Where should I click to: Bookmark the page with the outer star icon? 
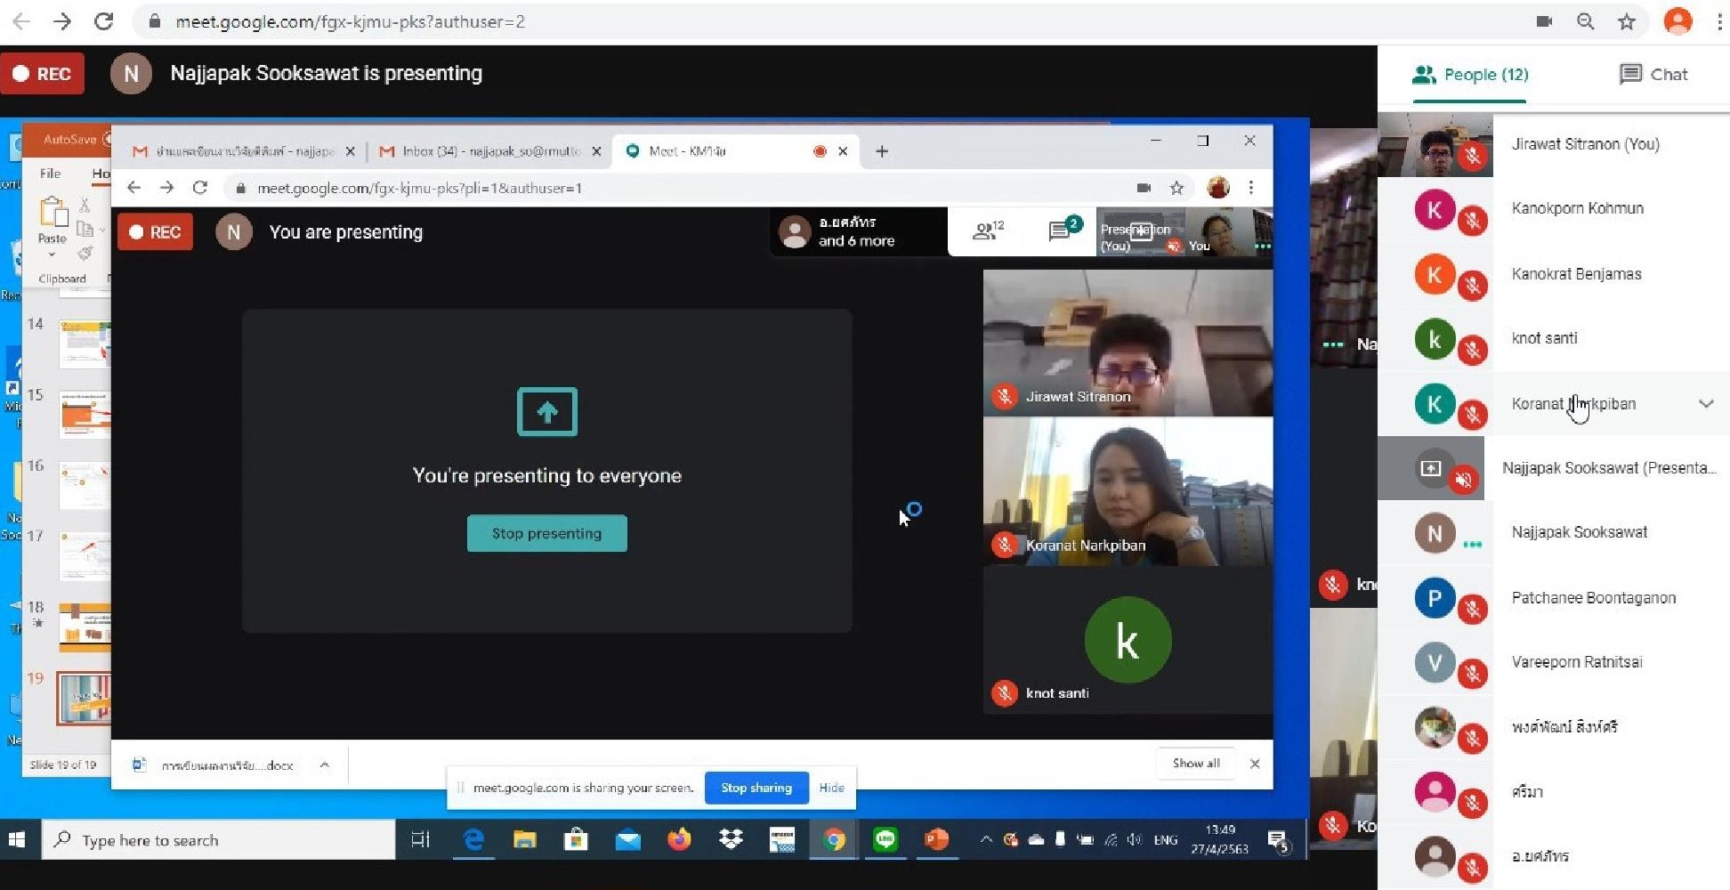tap(1627, 21)
